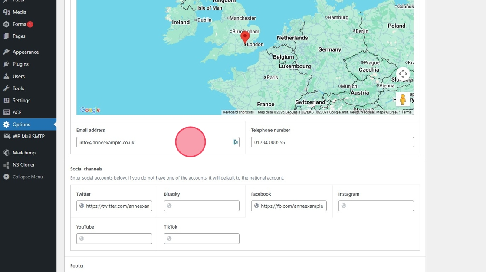This screenshot has height=272, width=486.
Task: Click the Street View pegman icon
Action: [x=403, y=99]
